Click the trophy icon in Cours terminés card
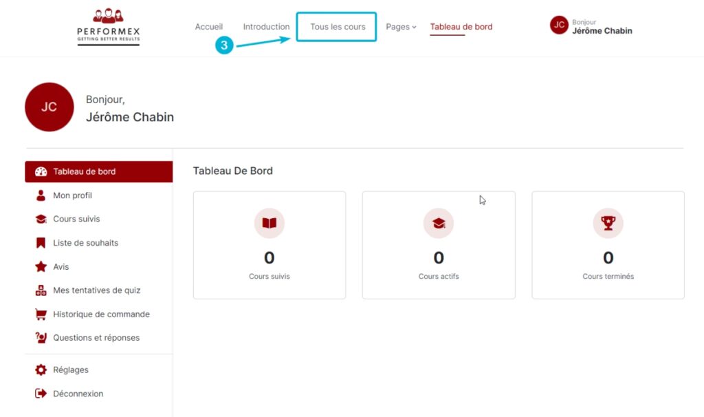The width and height of the screenshot is (704, 417). [608, 223]
